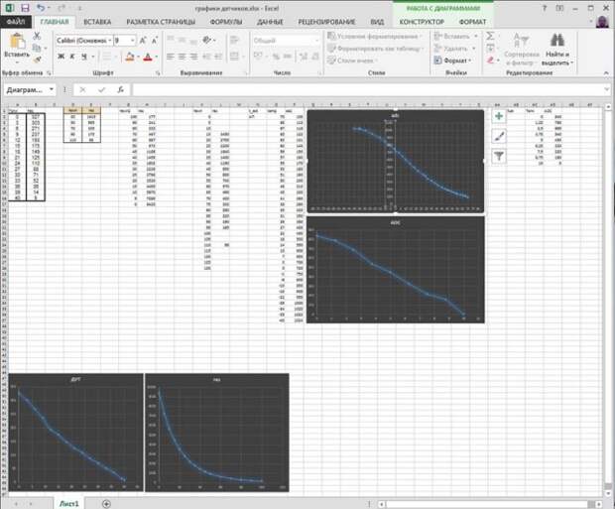
Task: Open Формат cells dropdown
Action: click(x=453, y=61)
